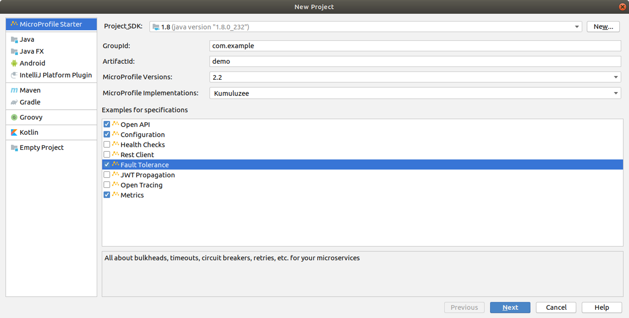Click the MicroProfile icon next to Configuration
The height and width of the screenshot is (318, 629).
click(x=116, y=134)
